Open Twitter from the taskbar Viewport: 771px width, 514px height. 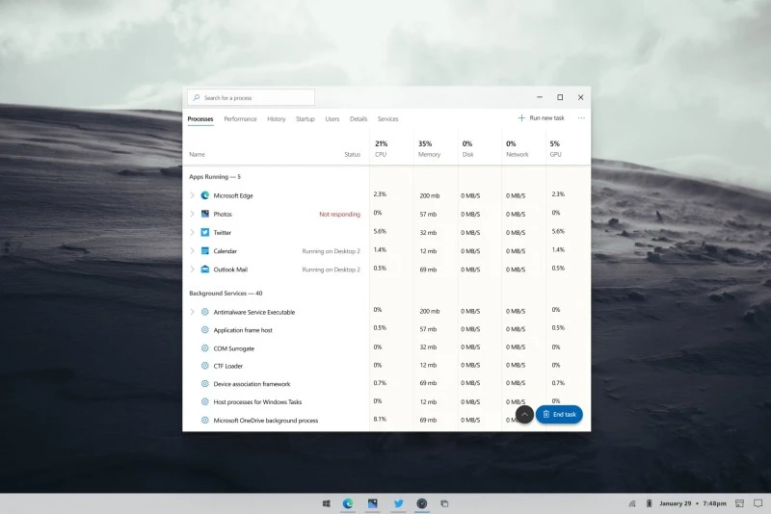398,503
